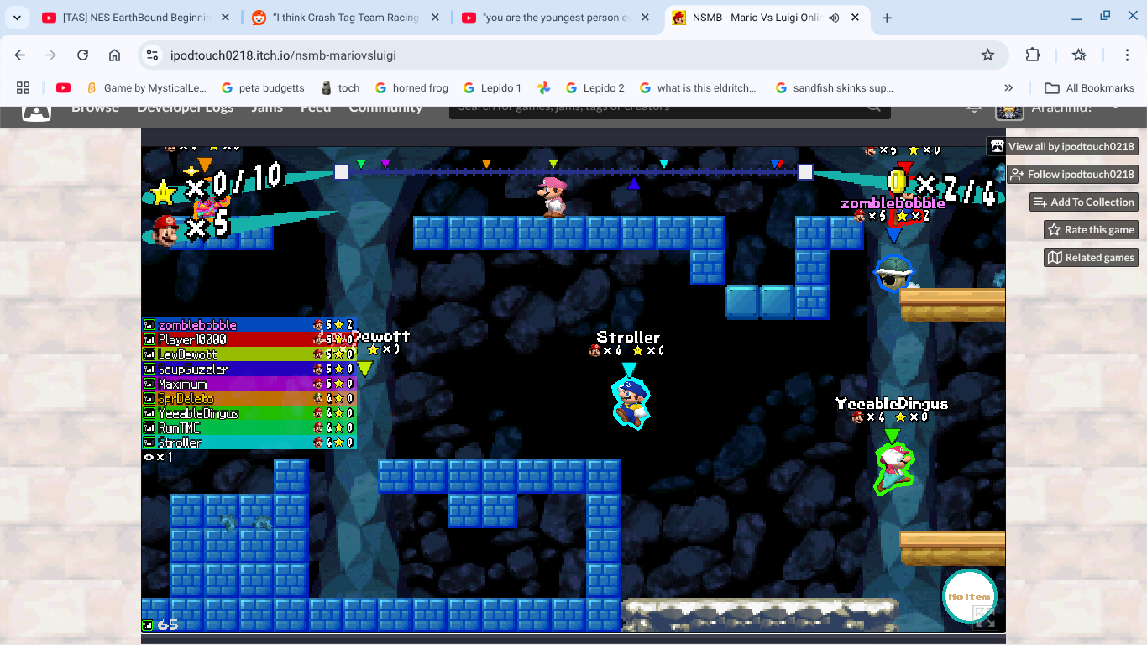Click Add To Collection
Image resolution: width=1147 pixels, height=645 pixels.
click(1084, 202)
